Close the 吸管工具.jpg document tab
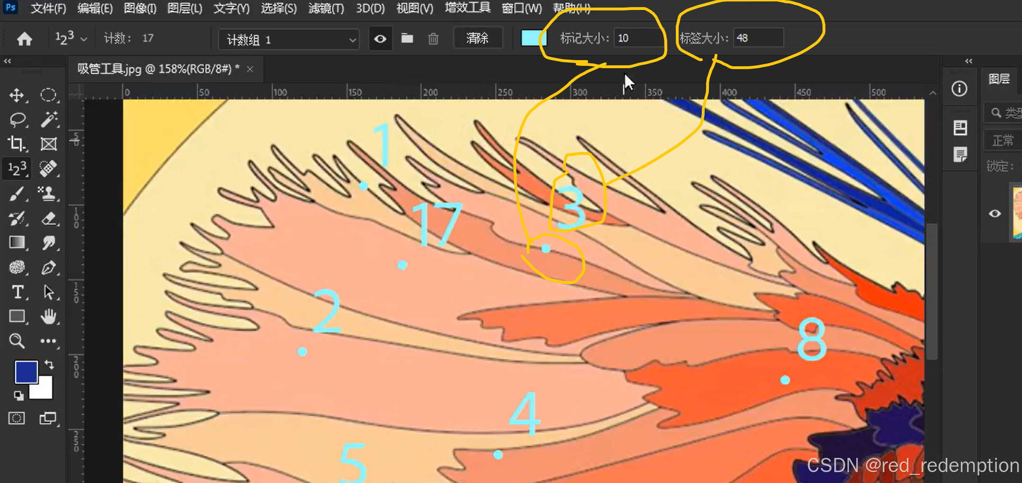Screen dimensions: 1022x483 click(x=250, y=70)
